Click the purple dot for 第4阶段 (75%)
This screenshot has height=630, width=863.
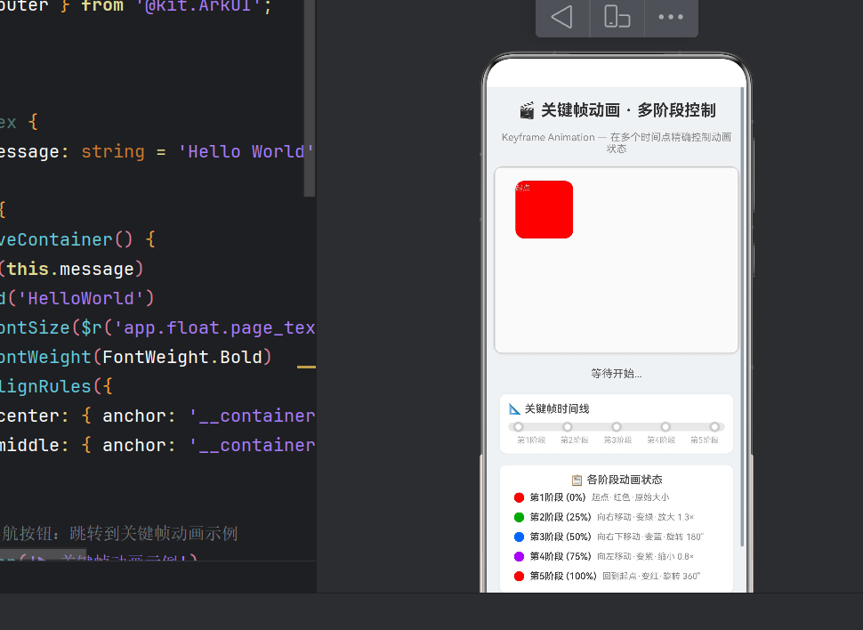[x=519, y=557]
